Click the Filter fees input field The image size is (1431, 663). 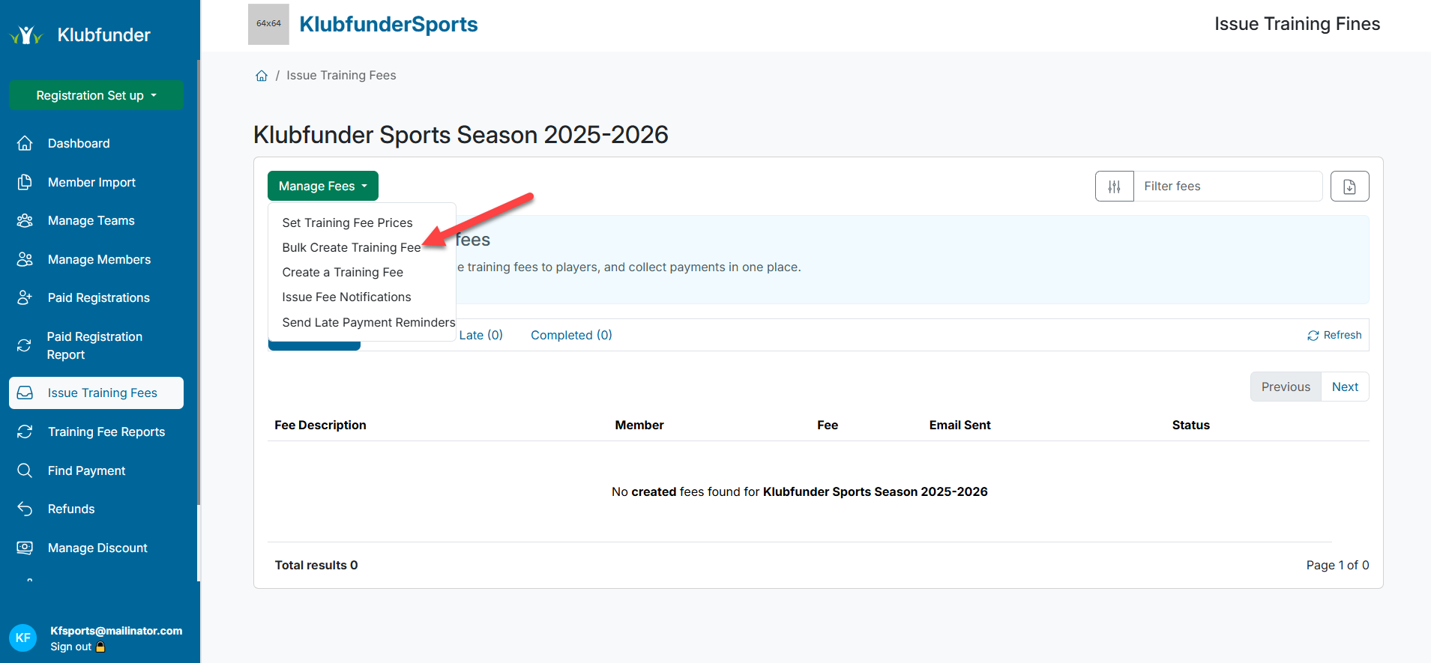coord(1227,187)
